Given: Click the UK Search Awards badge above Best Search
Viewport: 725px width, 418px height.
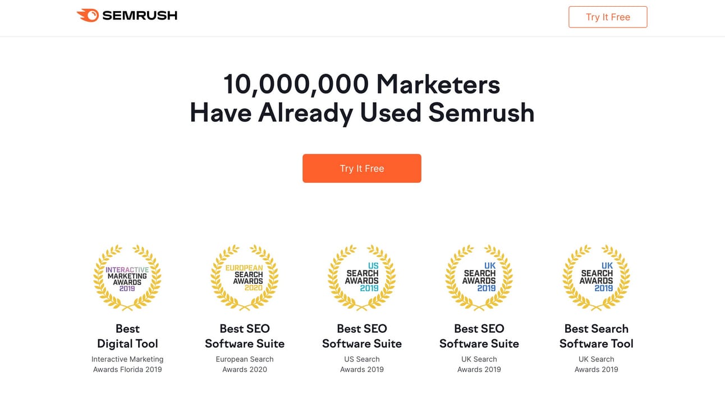Looking at the screenshot, I should click(x=596, y=278).
